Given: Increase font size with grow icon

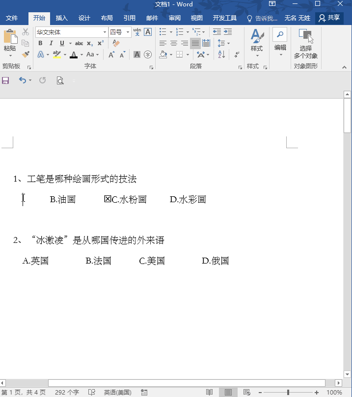Looking at the screenshot, I should tap(111, 54).
